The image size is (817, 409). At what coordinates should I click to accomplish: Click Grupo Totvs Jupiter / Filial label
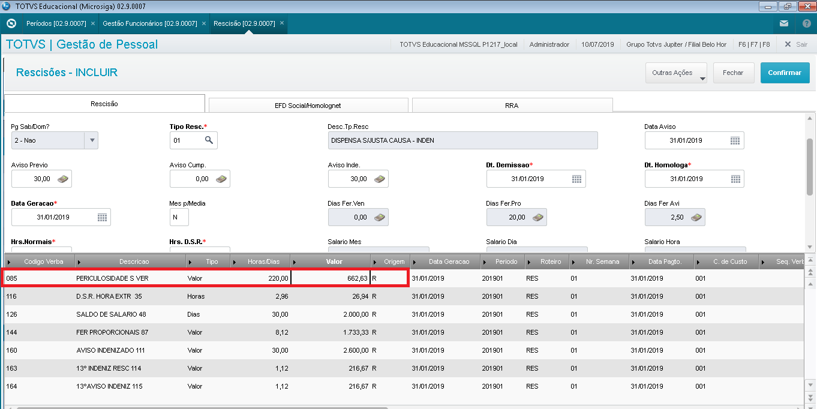(x=676, y=44)
